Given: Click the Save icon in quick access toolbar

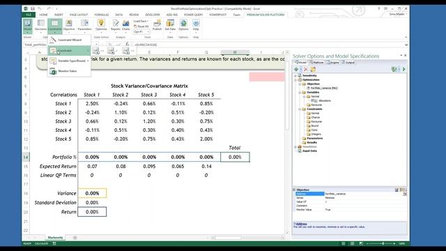Looking at the screenshot, I should (x=33, y=9).
